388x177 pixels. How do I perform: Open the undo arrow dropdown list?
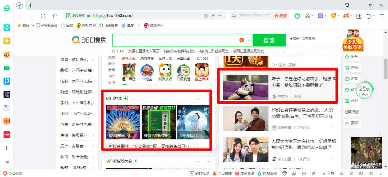[x=374, y=16]
